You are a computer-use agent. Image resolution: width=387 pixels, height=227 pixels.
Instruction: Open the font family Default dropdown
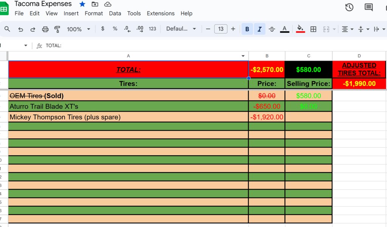(x=181, y=29)
